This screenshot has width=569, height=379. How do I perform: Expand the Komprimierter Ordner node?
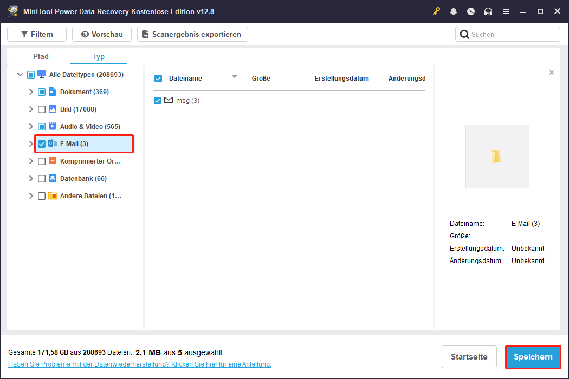[31, 161]
